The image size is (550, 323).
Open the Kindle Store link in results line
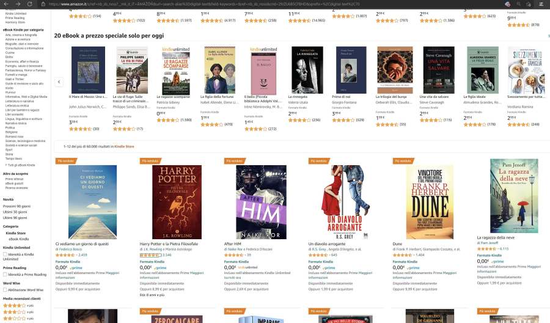124,146
